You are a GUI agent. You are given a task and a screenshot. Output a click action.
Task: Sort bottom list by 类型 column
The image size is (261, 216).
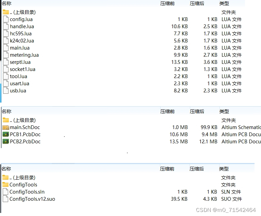[x=224, y=169]
